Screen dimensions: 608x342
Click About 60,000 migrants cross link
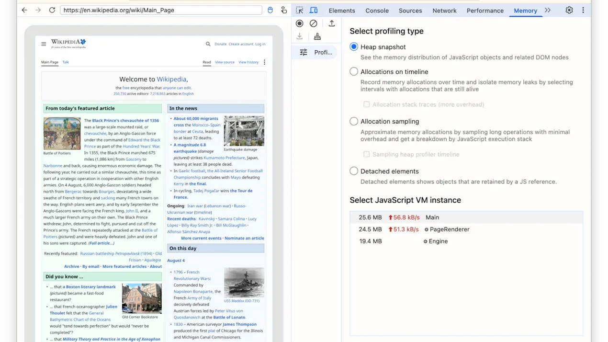[x=196, y=122]
